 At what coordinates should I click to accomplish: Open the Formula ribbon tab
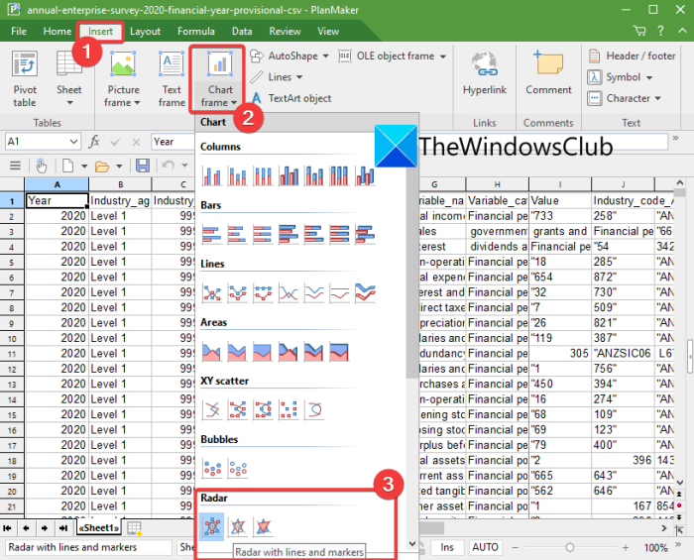point(196,32)
